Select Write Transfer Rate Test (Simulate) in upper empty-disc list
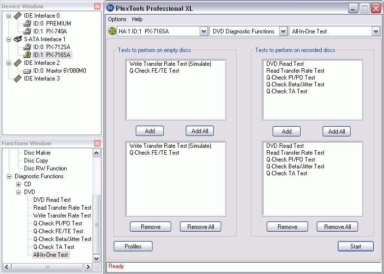The height and width of the screenshot is (274, 384). coord(170,64)
